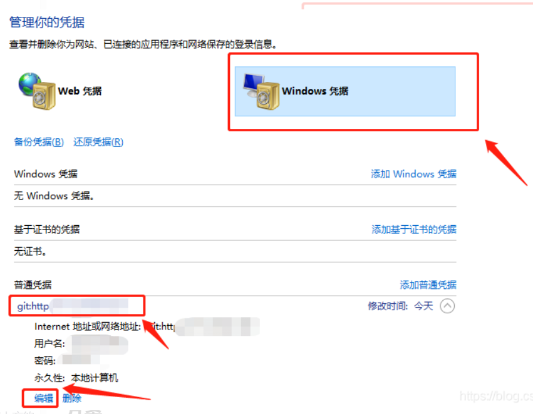The width and height of the screenshot is (533, 414).
Task: Click 添加基于证书的凭据 link
Action: coord(414,230)
